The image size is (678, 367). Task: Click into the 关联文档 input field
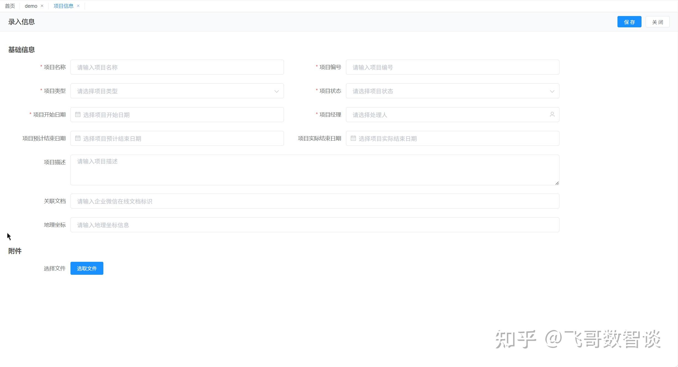pos(315,201)
